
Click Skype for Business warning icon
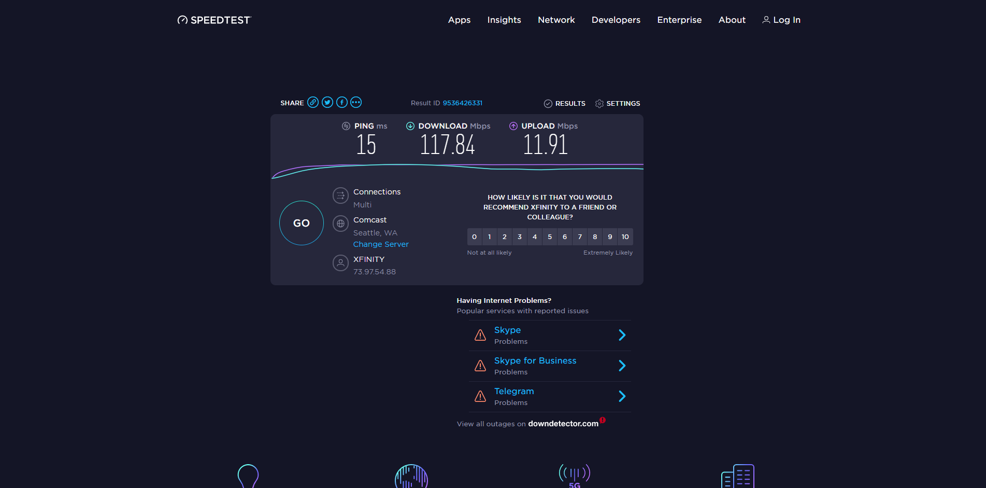tap(480, 366)
